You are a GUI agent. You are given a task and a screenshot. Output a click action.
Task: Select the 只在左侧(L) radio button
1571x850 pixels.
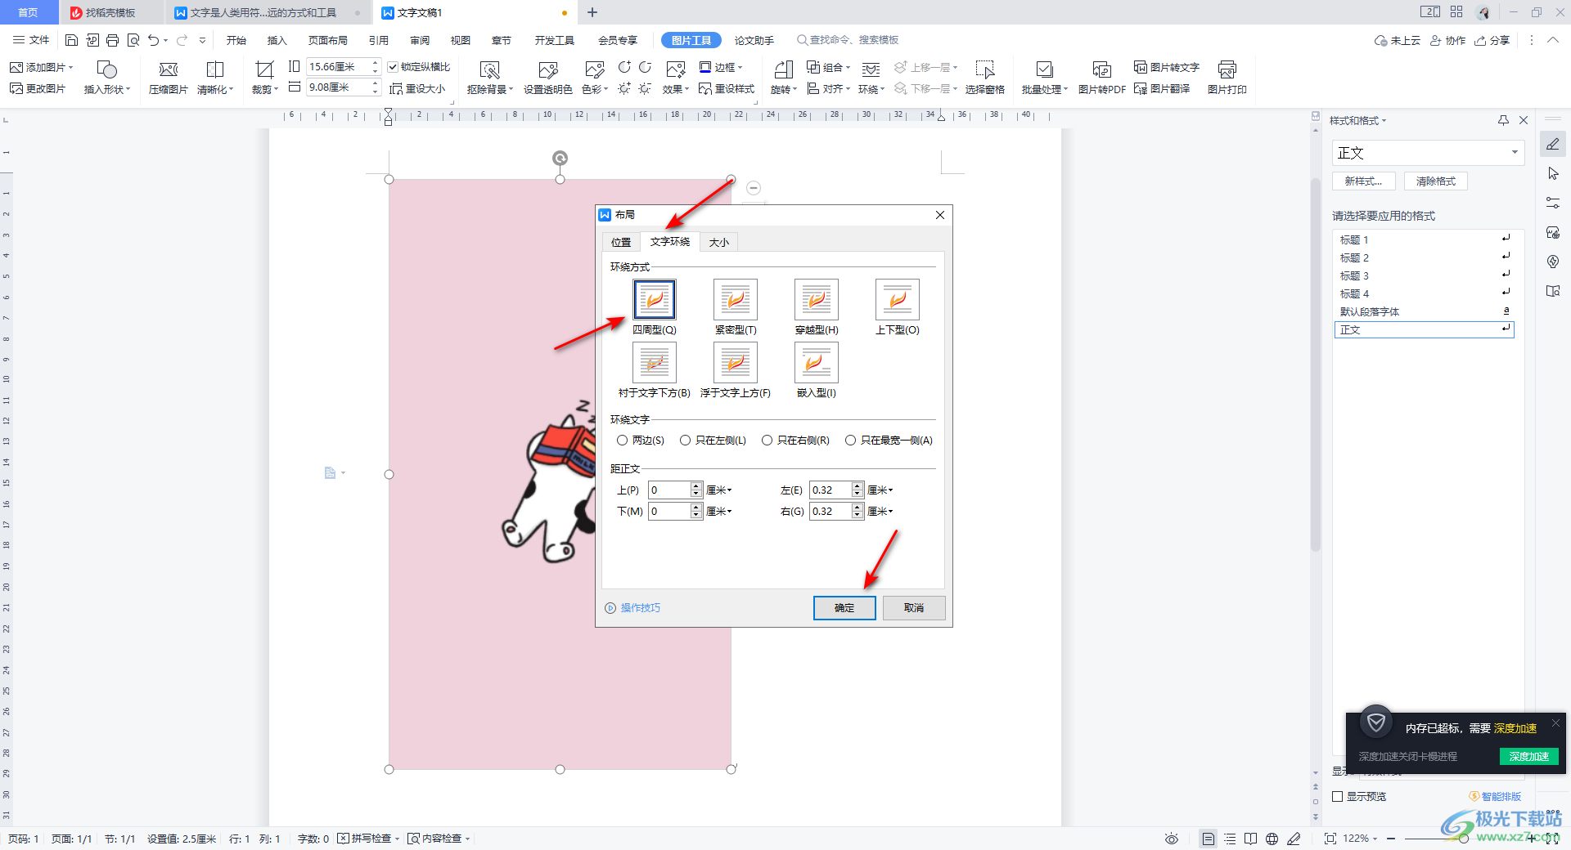tap(686, 441)
